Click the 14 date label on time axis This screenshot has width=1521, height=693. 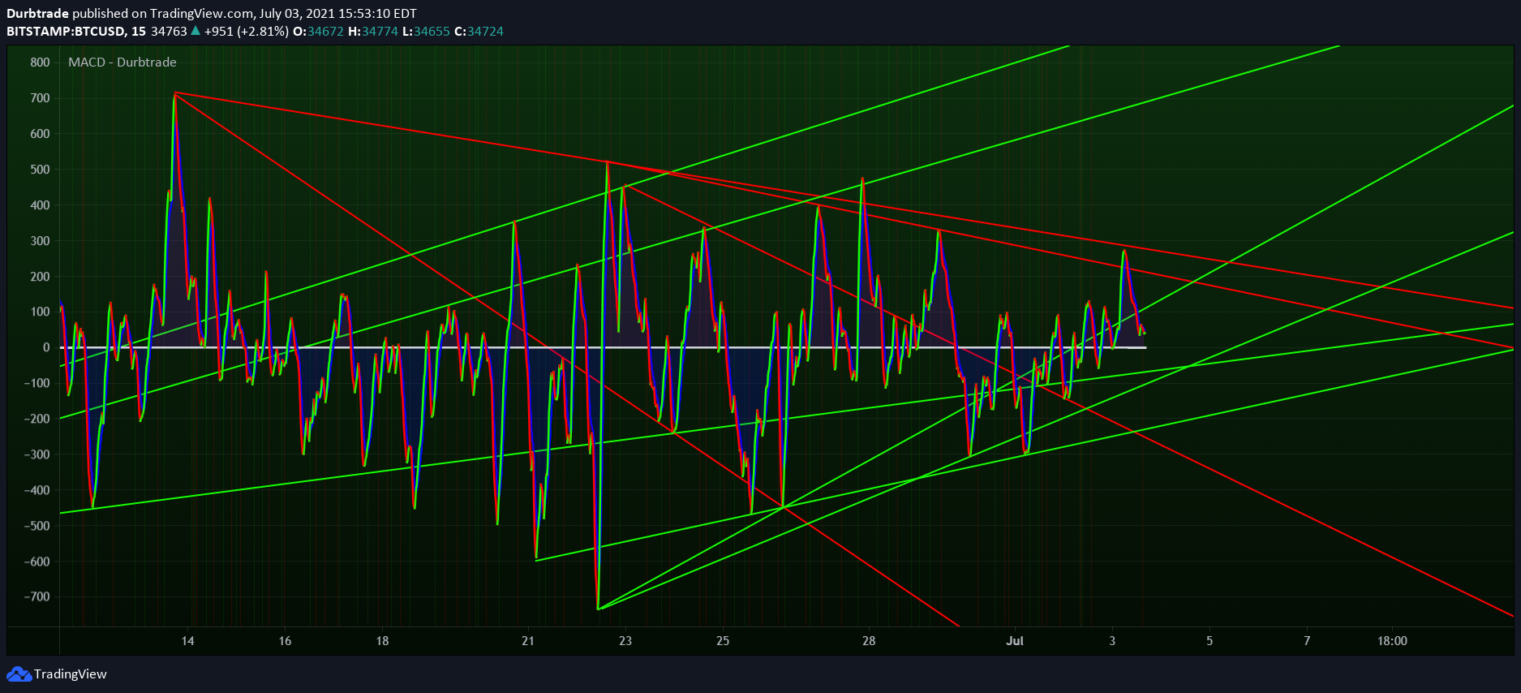(x=187, y=641)
